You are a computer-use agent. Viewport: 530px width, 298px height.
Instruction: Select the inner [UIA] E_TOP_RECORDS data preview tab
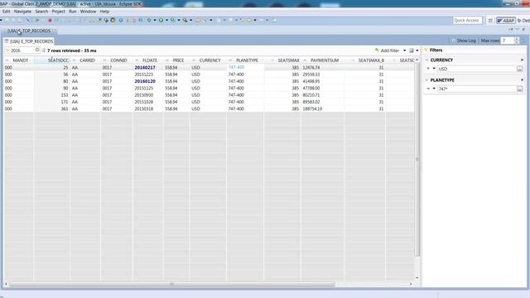click(29, 41)
